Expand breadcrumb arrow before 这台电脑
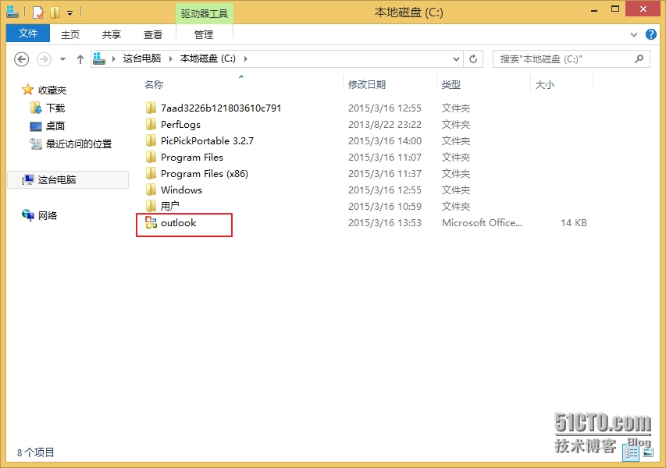This screenshot has width=666, height=468. pyautogui.click(x=113, y=58)
